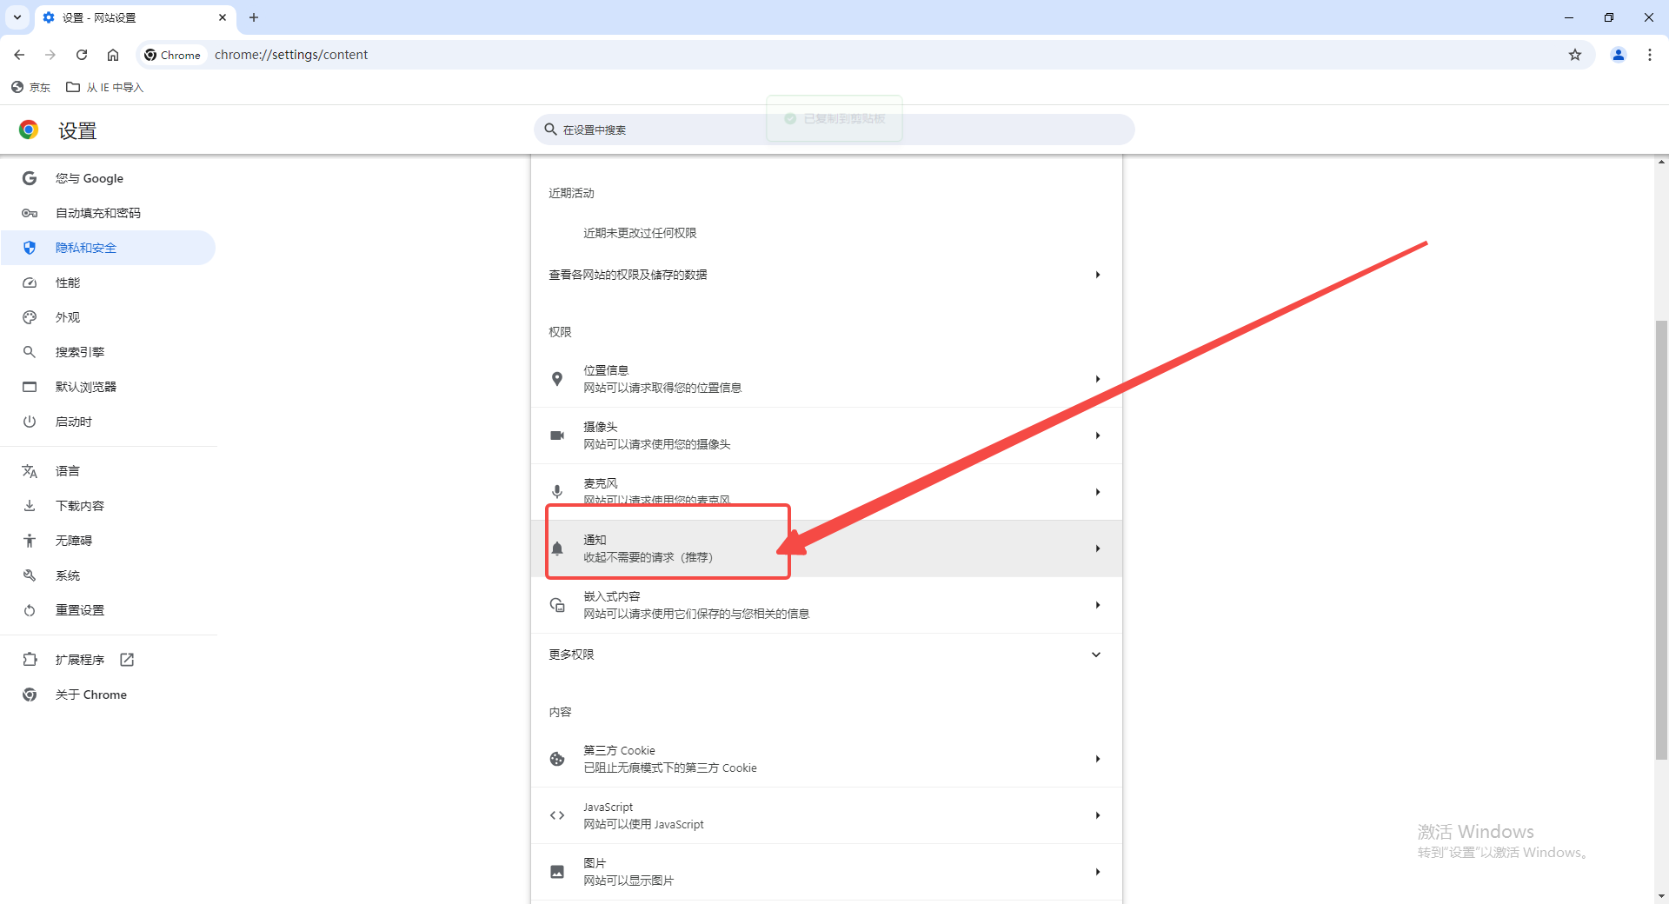Image resolution: width=1669 pixels, height=904 pixels.
Task: Open 性能 settings section
Action: click(109, 282)
